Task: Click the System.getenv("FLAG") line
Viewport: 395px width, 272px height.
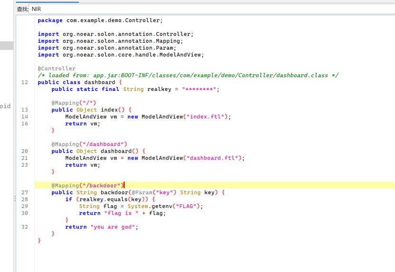Action: (x=141, y=206)
